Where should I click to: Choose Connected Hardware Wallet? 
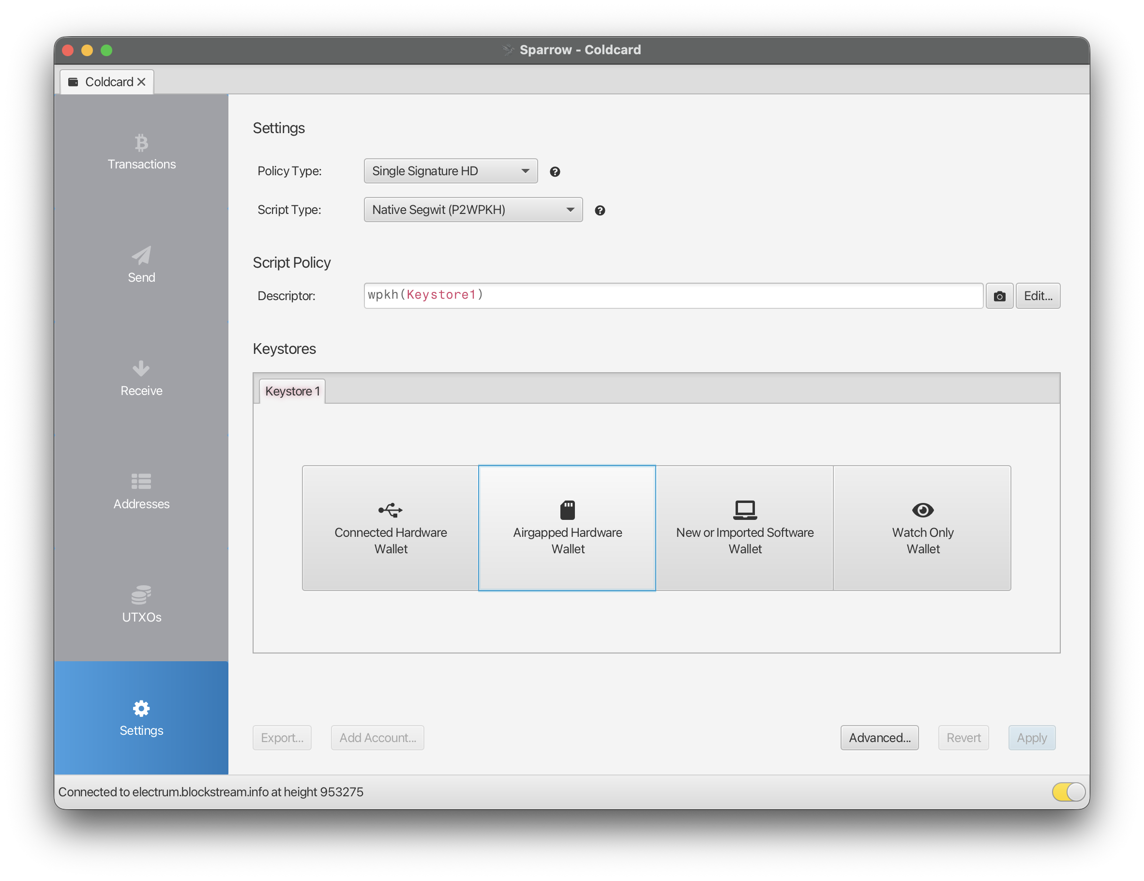click(x=390, y=528)
